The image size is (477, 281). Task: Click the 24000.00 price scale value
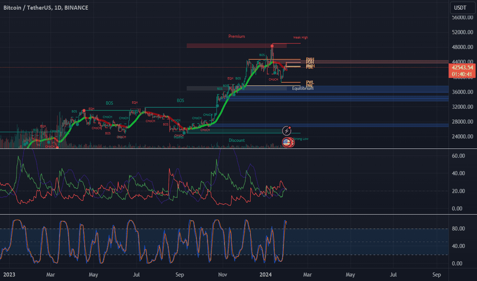click(462, 137)
